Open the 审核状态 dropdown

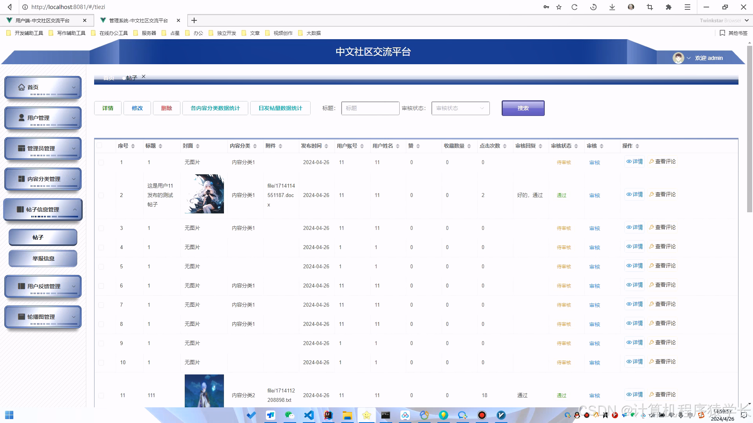point(460,108)
